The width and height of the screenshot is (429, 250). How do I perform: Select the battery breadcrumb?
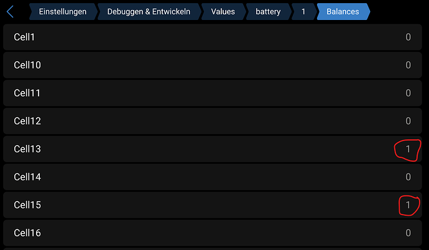[268, 11]
